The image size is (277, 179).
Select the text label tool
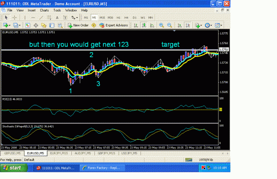(x=65, y=17)
